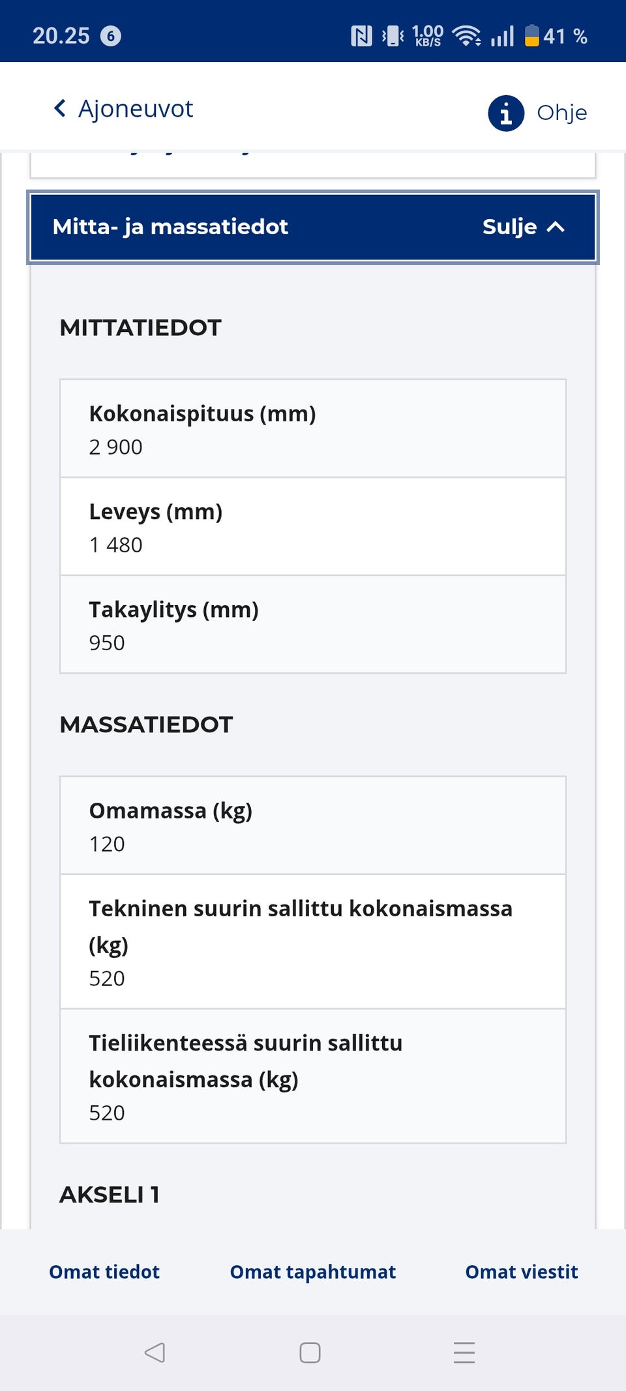Tap the Android back navigation triangle
The width and height of the screenshot is (626, 1391).
pyautogui.click(x=155, y=1353)
